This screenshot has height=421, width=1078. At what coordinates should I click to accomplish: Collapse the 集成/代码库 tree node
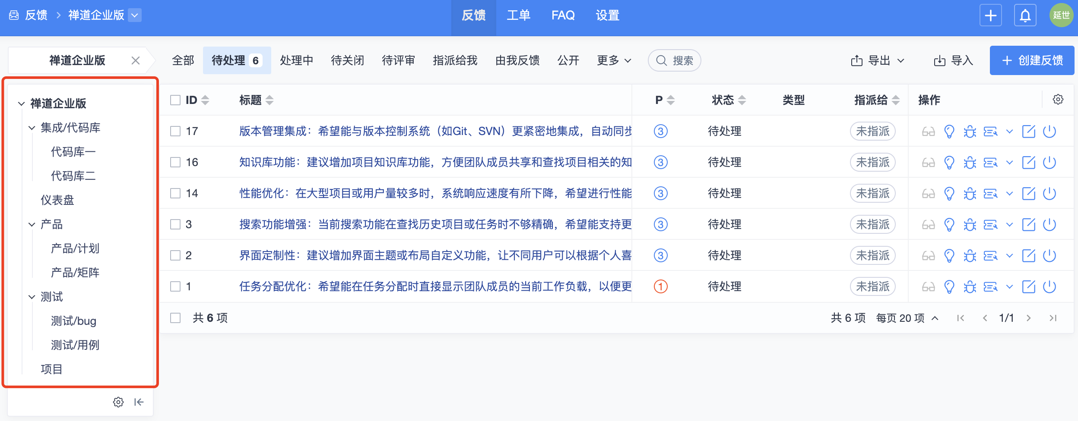pyautogui.click(x=32, y=128)
